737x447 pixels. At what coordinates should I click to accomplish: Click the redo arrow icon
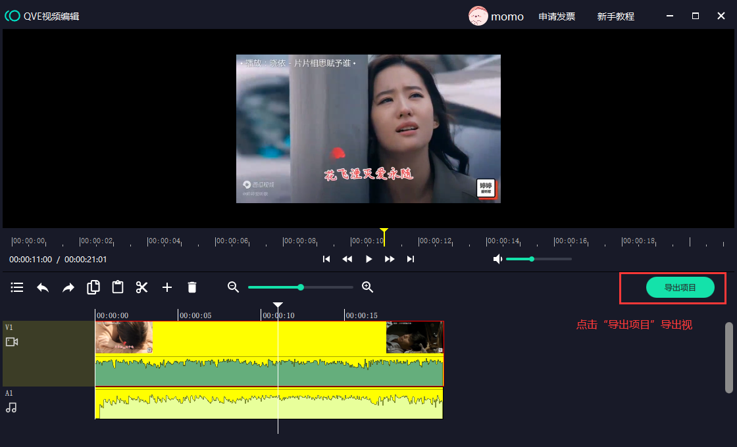pos(68,287)
